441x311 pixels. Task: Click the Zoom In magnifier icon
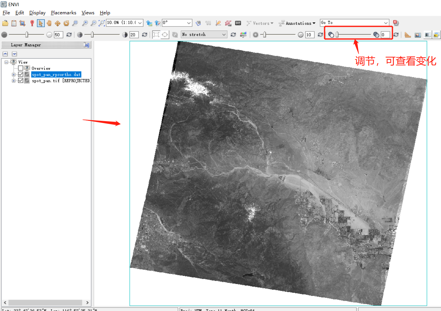tap(85, 23)
